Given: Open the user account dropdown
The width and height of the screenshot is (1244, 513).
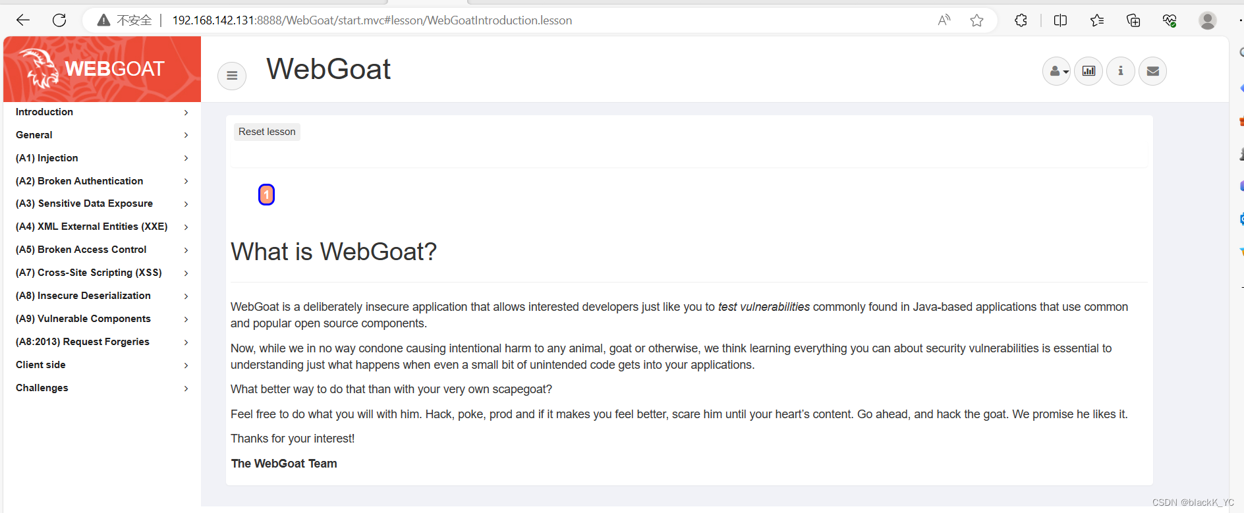Looking at the screenshot, I should (x=1057, y=71).
